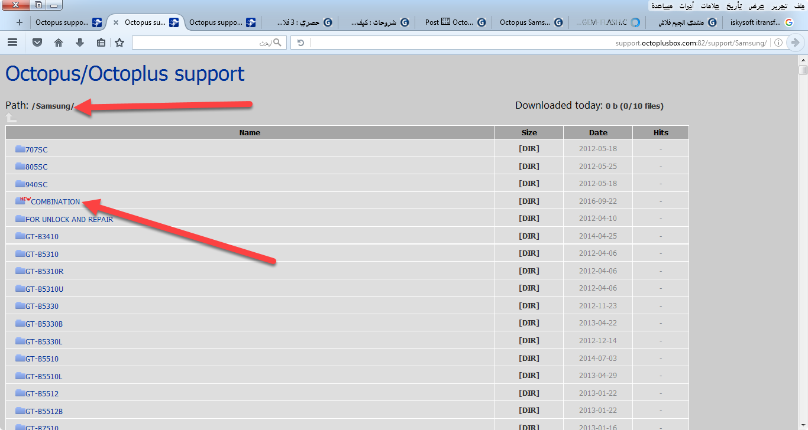Click the Date column header
Screen dimensions: 808x430
[598, 132]
